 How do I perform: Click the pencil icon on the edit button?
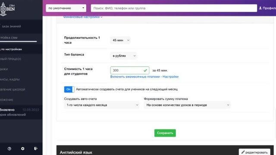click(243, 152)
